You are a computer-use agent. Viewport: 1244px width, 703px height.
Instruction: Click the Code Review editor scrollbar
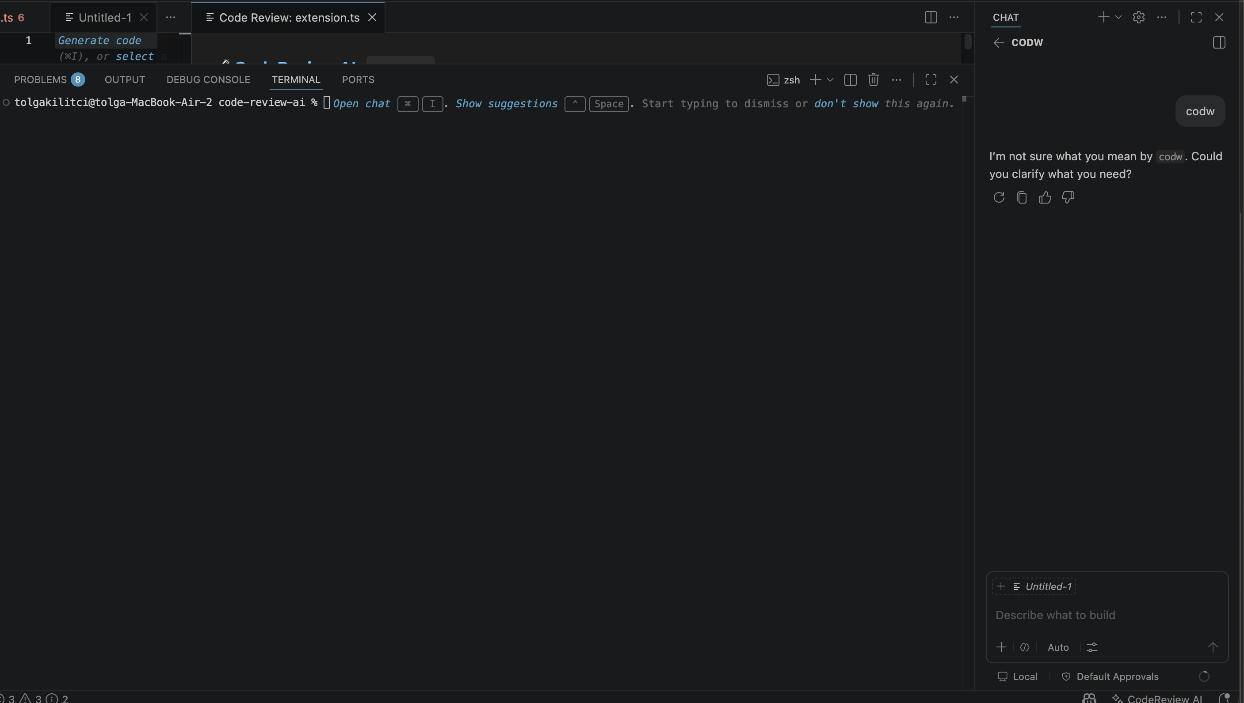(968, 42)
